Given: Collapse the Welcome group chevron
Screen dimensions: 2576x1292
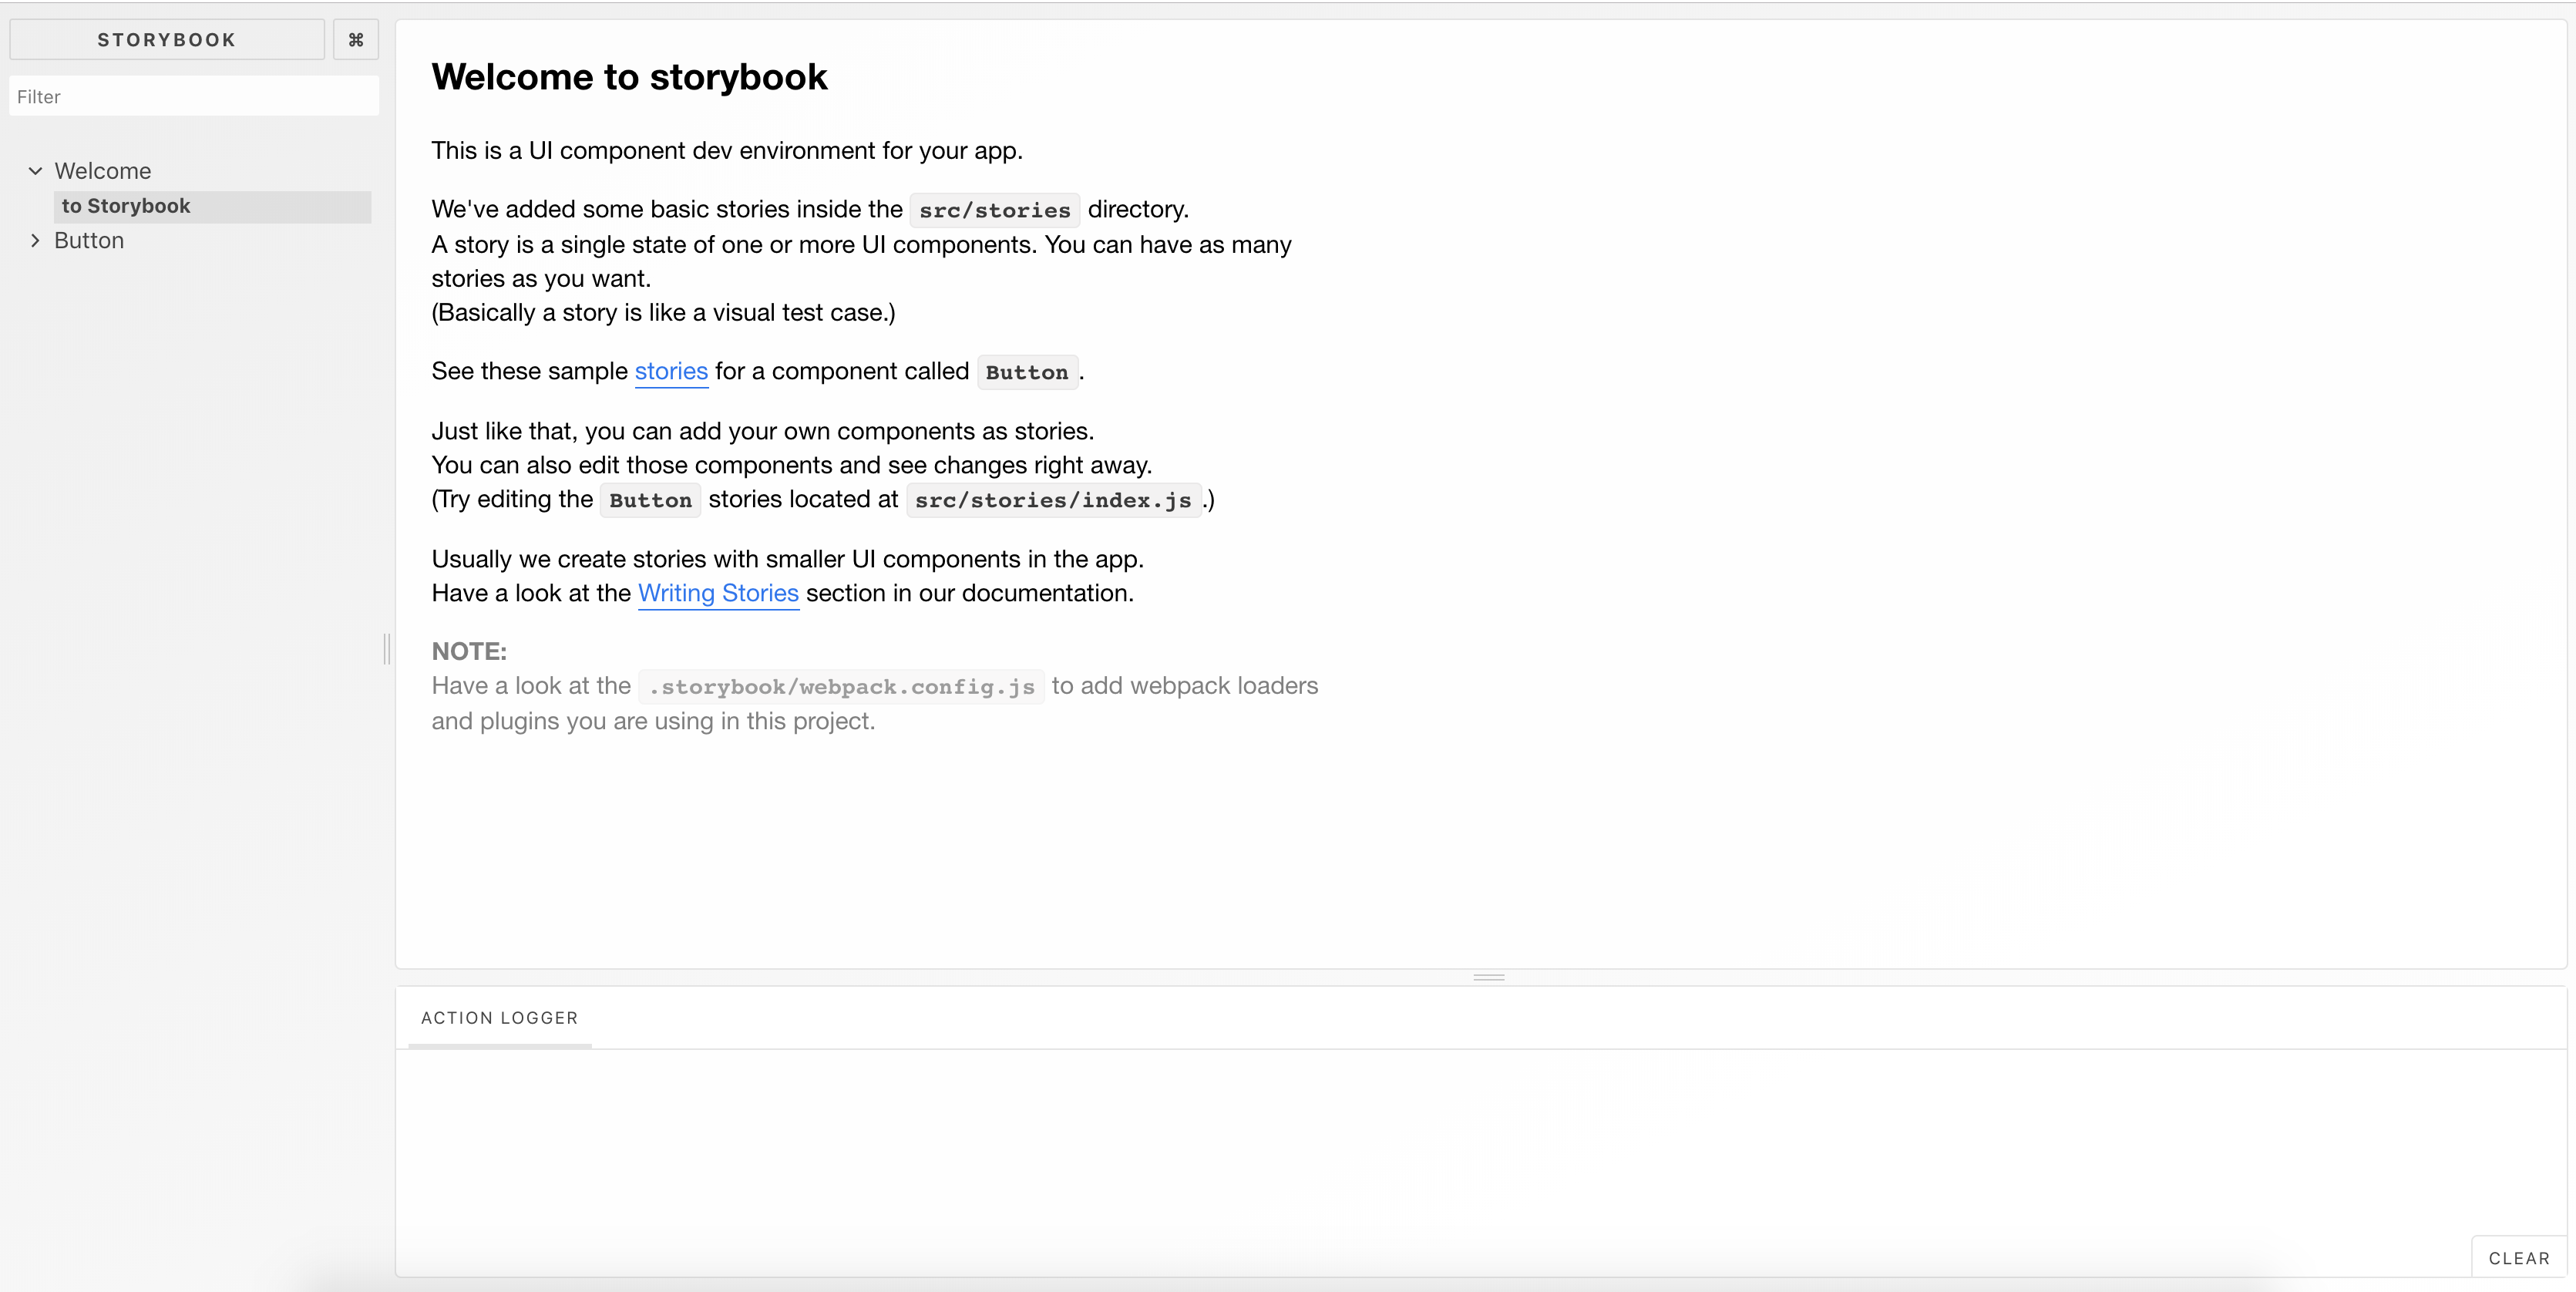Looking at the screenshot, I should tap(35, 171).
